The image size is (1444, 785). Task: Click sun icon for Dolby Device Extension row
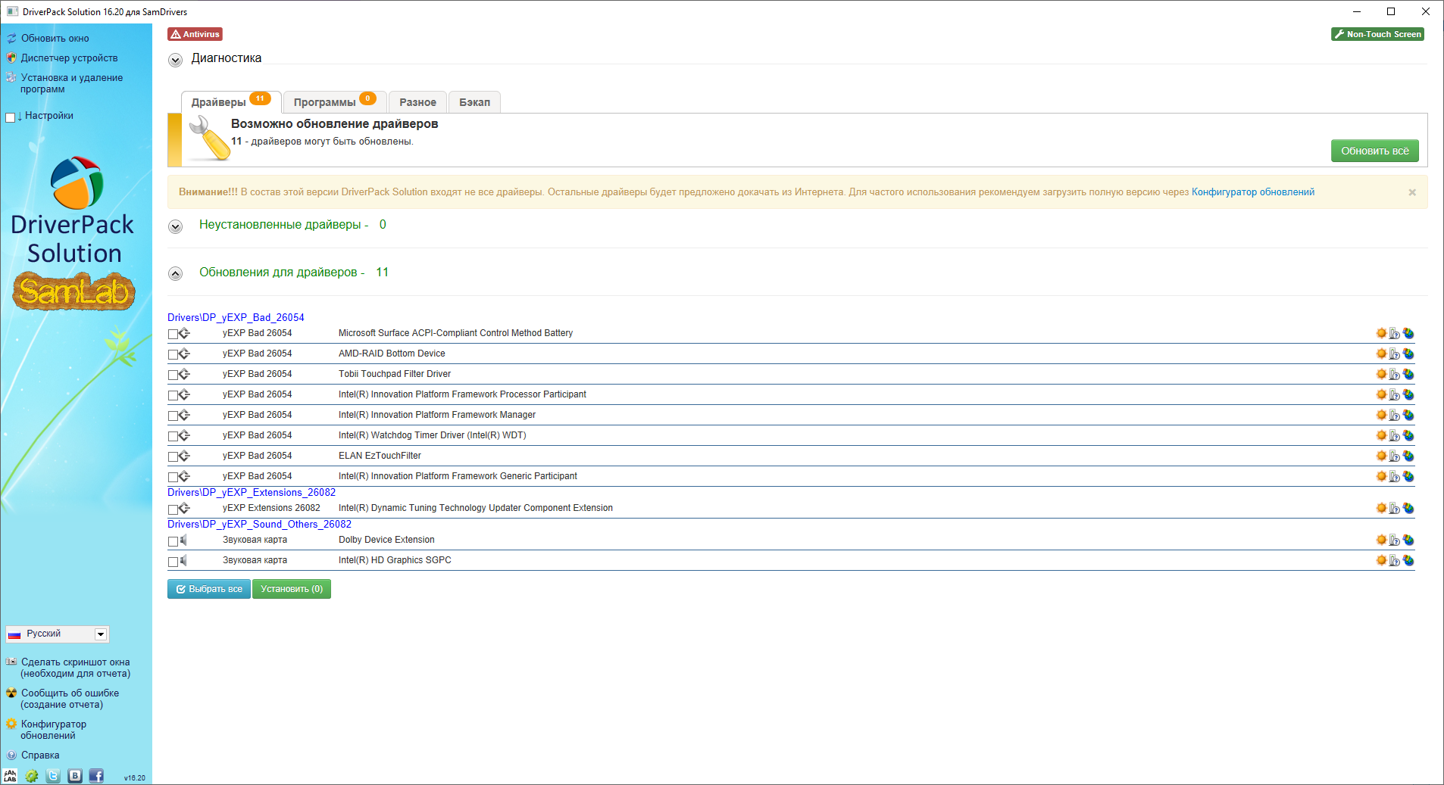coord(1381,540)
